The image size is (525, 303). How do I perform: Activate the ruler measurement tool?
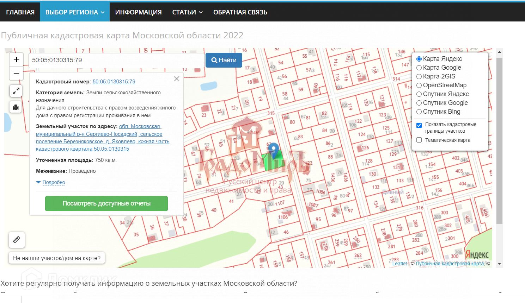[x=17, y=240]
